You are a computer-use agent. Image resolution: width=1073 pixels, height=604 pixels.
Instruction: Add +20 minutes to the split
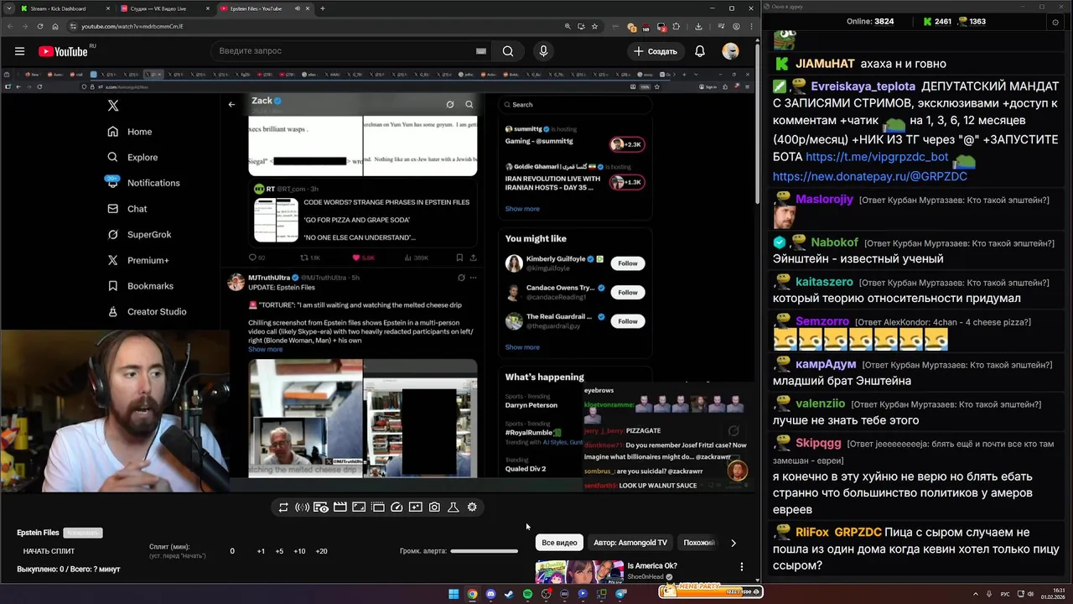click(321, 551)
